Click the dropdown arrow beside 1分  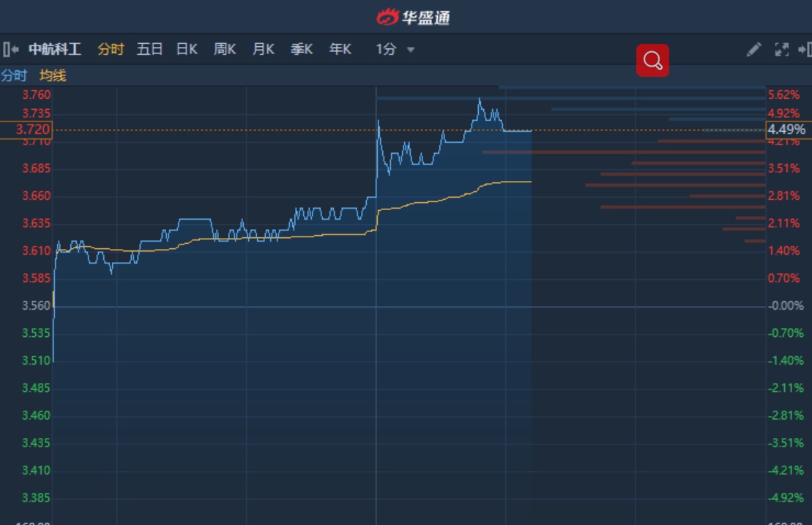411,50
